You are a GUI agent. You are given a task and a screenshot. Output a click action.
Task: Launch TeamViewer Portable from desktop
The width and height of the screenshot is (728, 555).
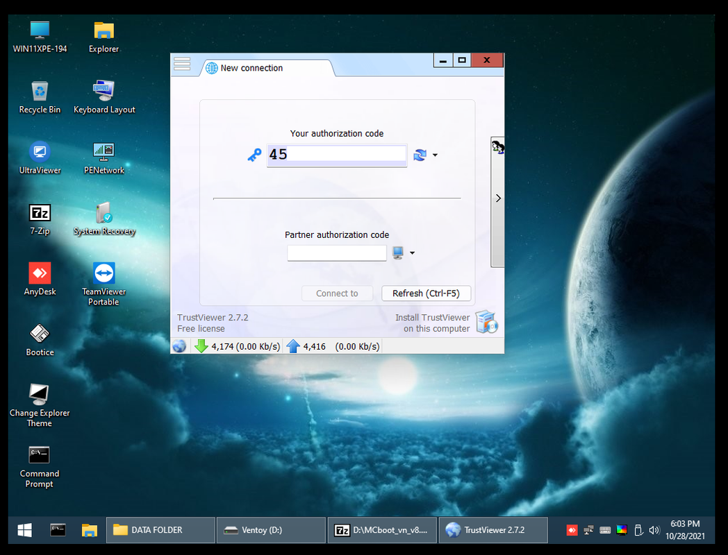(x=104, y=284)
